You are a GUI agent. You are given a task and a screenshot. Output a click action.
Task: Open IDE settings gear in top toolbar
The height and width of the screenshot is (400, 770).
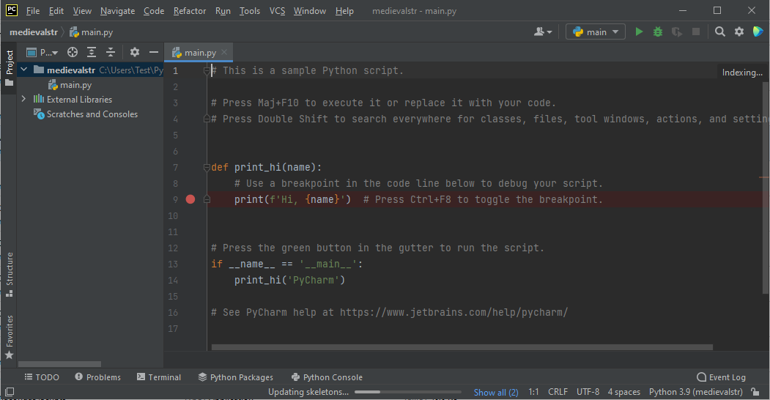click(739, 32)
